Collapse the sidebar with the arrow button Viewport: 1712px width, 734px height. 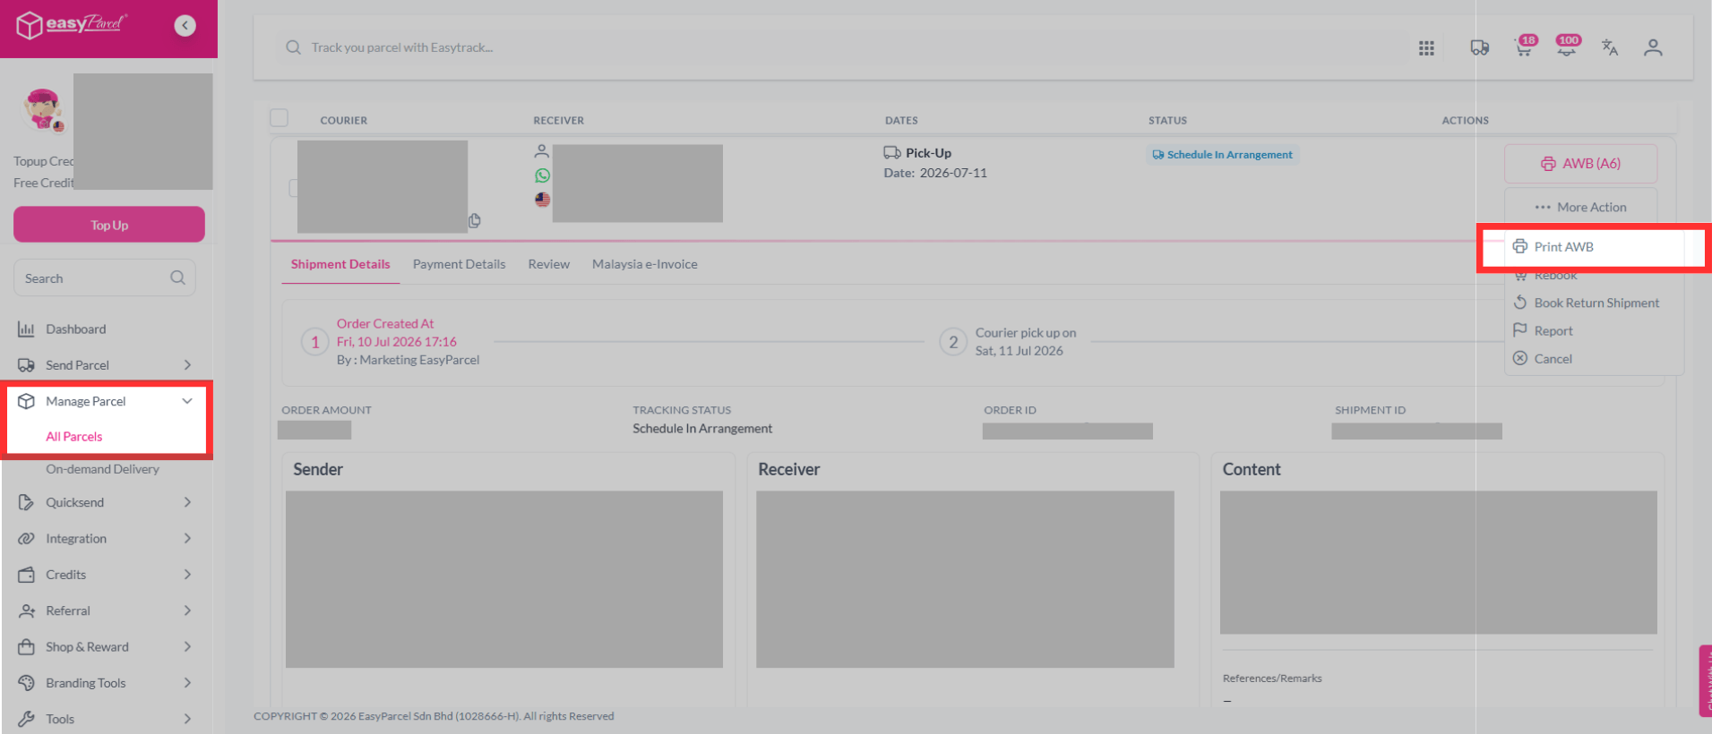(x=185, y=25)
